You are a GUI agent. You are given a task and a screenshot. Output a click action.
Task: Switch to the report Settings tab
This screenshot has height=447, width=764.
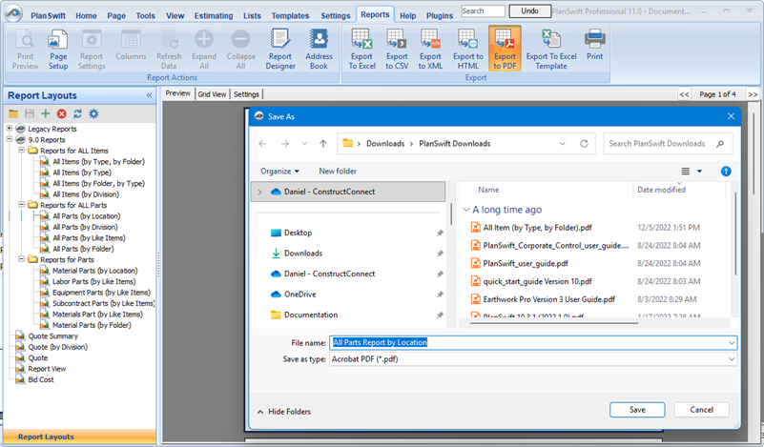pyautogui.click(x=246, y=94)
